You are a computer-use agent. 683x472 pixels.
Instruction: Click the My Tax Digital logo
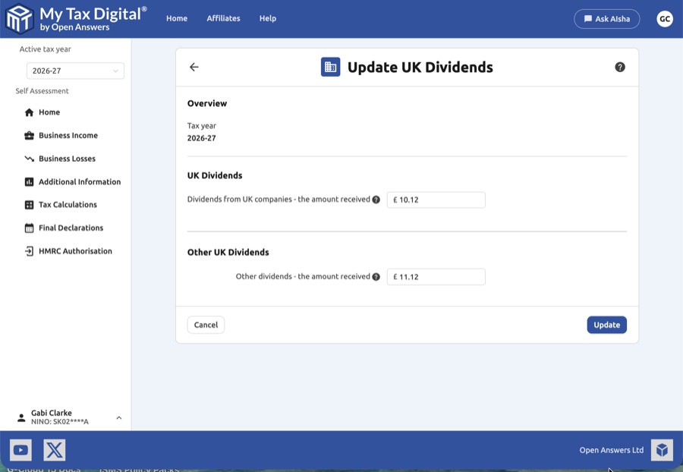click(76, 19)
